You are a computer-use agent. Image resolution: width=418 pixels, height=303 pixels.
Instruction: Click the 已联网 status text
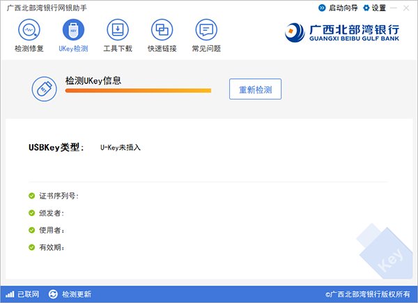29,294
